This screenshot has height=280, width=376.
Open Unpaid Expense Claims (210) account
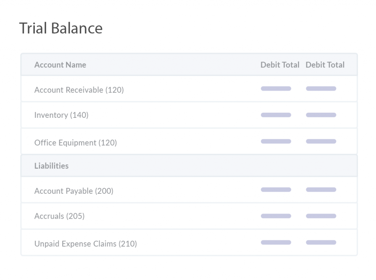(189, 243)
